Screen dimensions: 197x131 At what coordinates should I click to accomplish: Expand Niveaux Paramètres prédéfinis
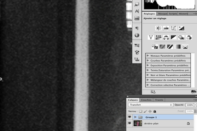[148, 56]
